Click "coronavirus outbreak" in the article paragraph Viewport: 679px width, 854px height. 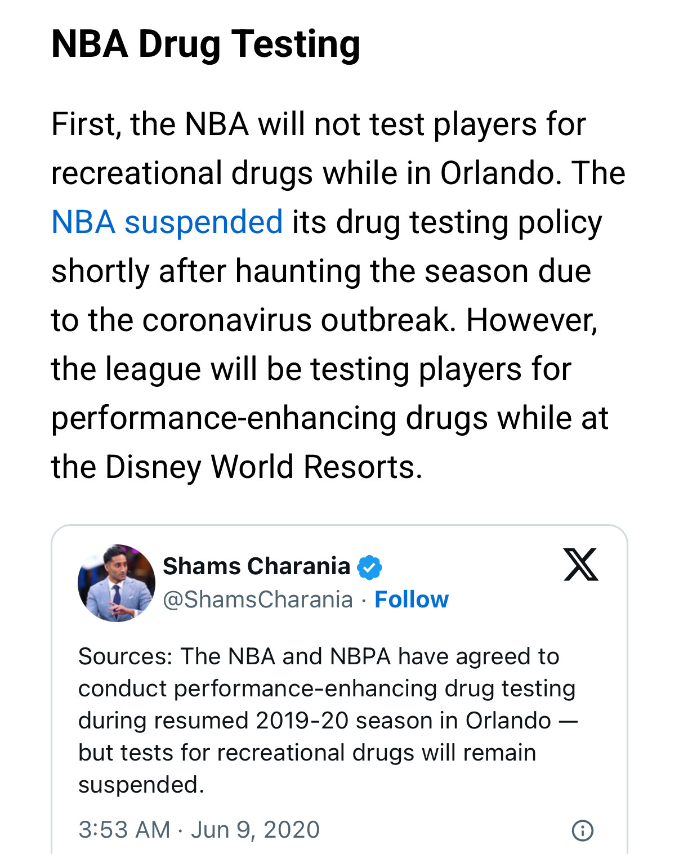297,320
